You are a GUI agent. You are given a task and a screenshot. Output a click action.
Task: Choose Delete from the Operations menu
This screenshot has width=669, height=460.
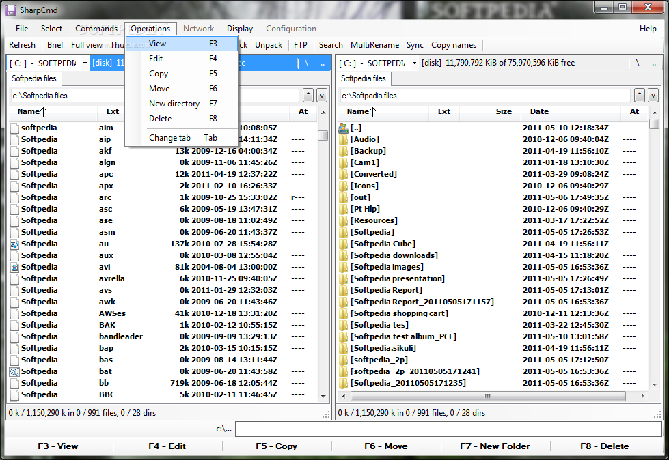(182, 119)
